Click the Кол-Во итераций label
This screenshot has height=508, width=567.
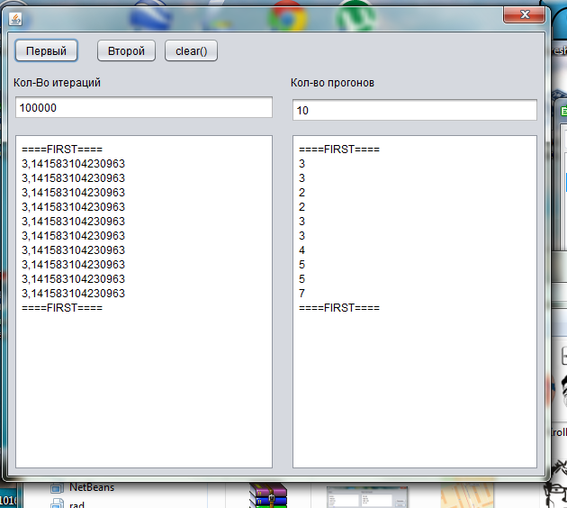[x=57, y=83]
